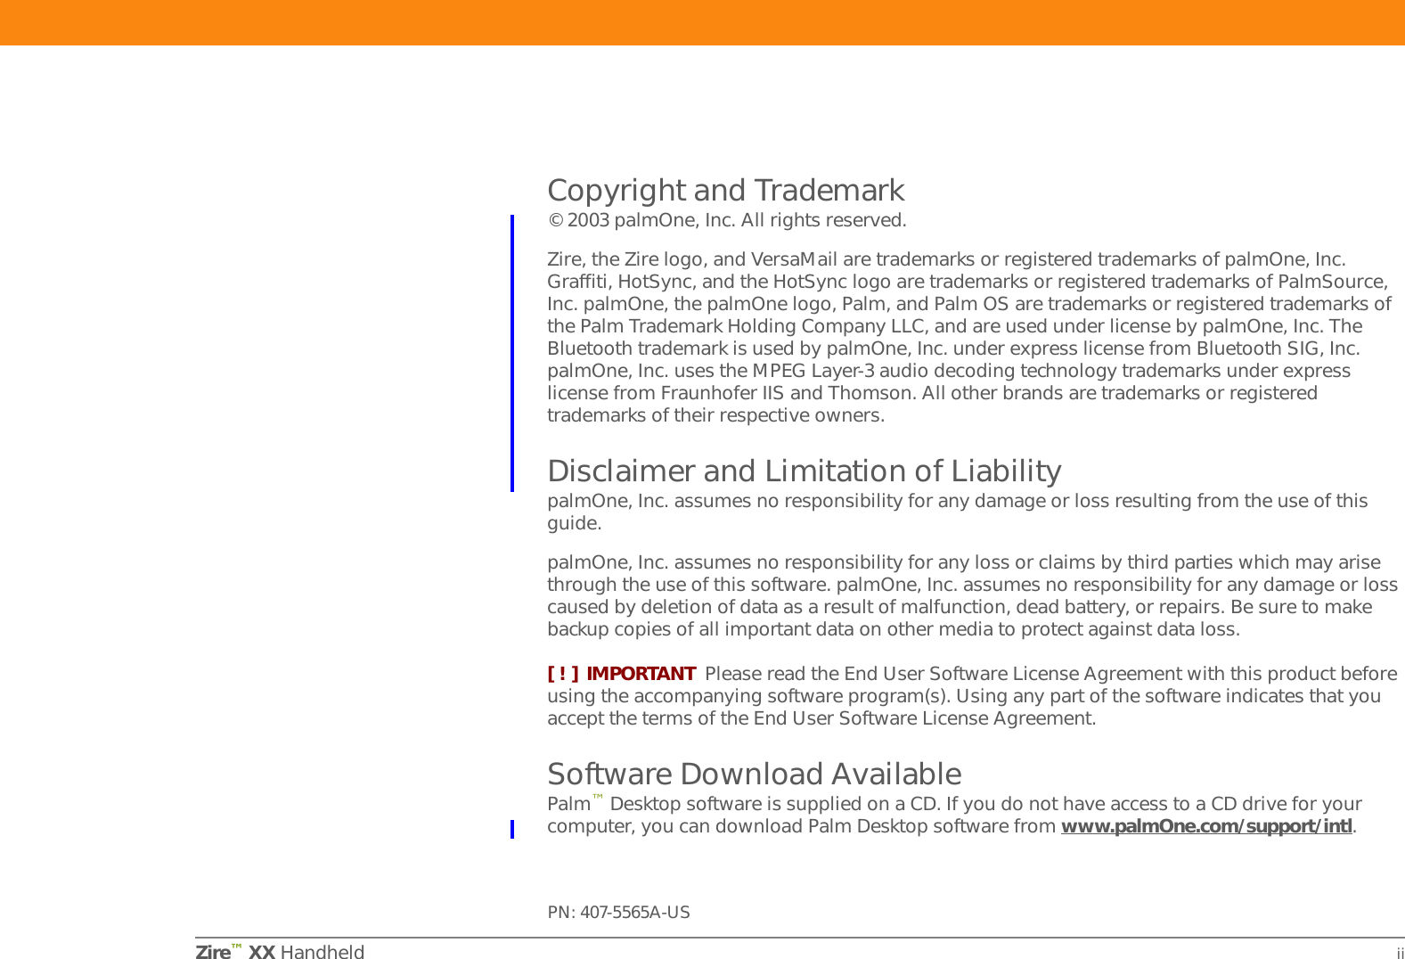Click the line starting 'Palm Desktop software is supplied on a CD'
This screenshot has width=1405, height=959.
954,804
